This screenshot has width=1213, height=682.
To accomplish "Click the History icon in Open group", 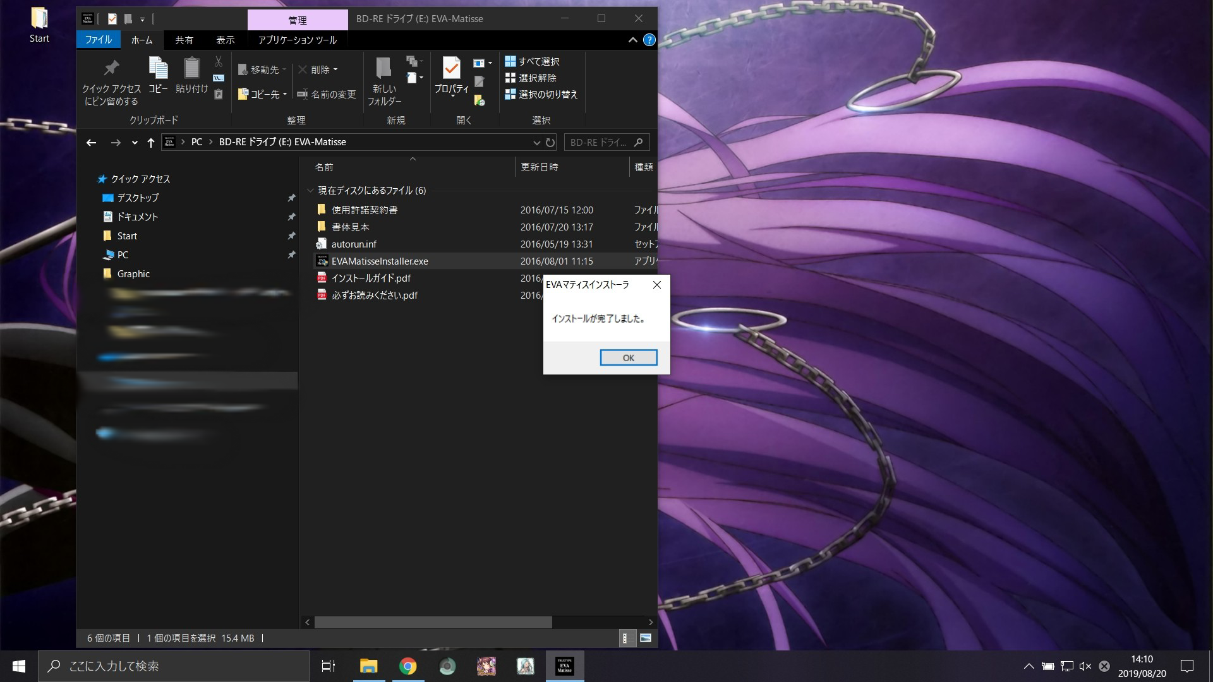I will [x=480, y=100].
